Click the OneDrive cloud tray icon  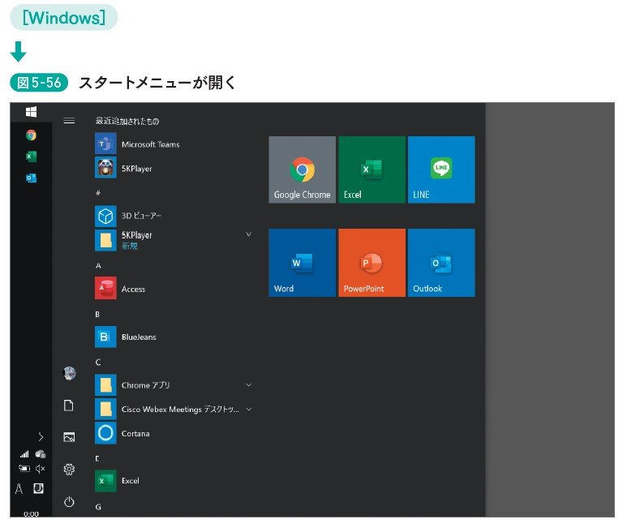41,454
